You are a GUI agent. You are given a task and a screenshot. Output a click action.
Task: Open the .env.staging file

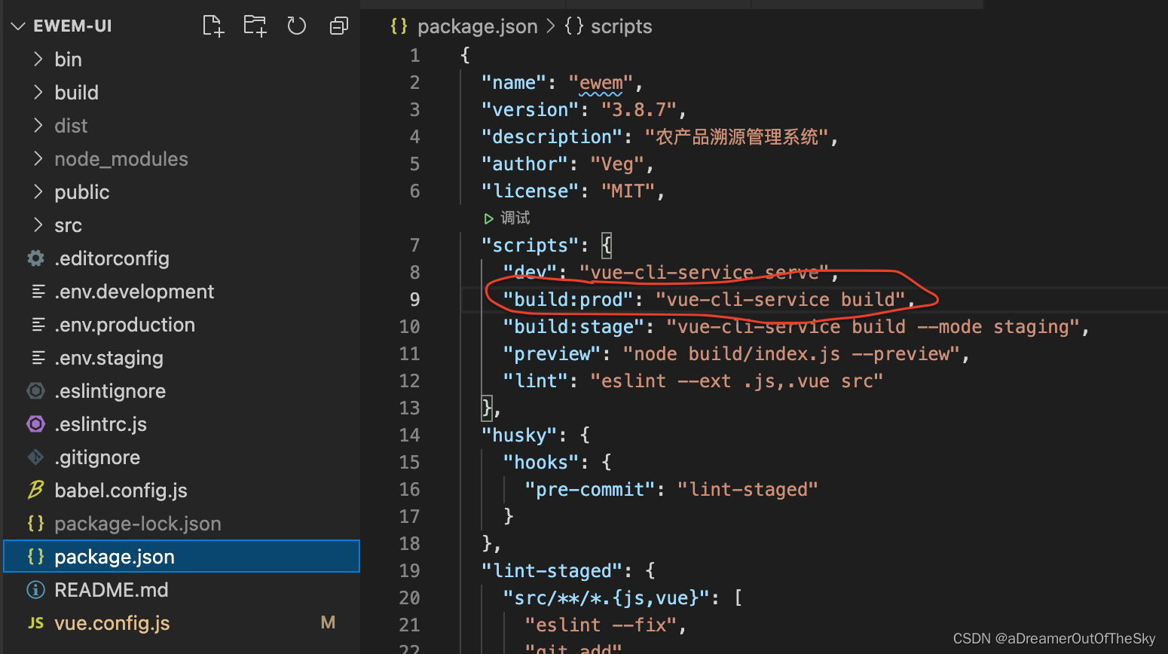109,358
